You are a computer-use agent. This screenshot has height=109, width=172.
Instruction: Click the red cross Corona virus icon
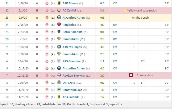[131, 75]
